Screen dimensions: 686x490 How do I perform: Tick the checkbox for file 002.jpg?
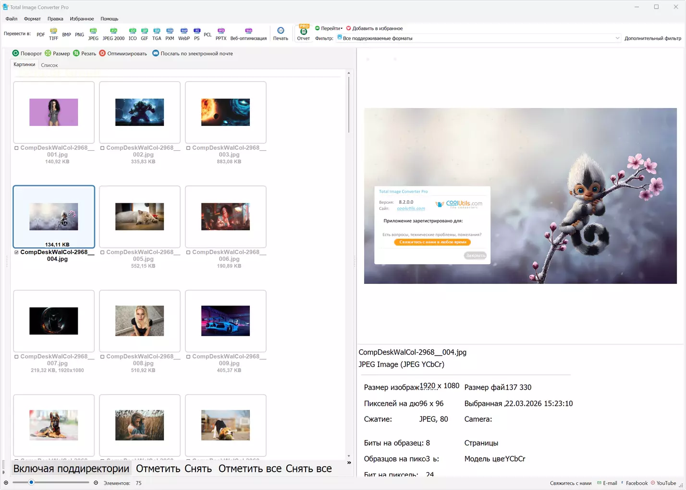click(102, 148)
